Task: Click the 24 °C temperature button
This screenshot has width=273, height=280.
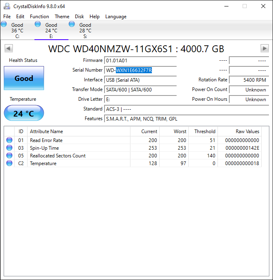Action: (x=24, y=113)
